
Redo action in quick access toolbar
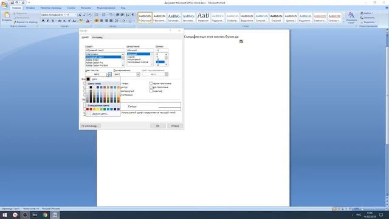(23, 2)
